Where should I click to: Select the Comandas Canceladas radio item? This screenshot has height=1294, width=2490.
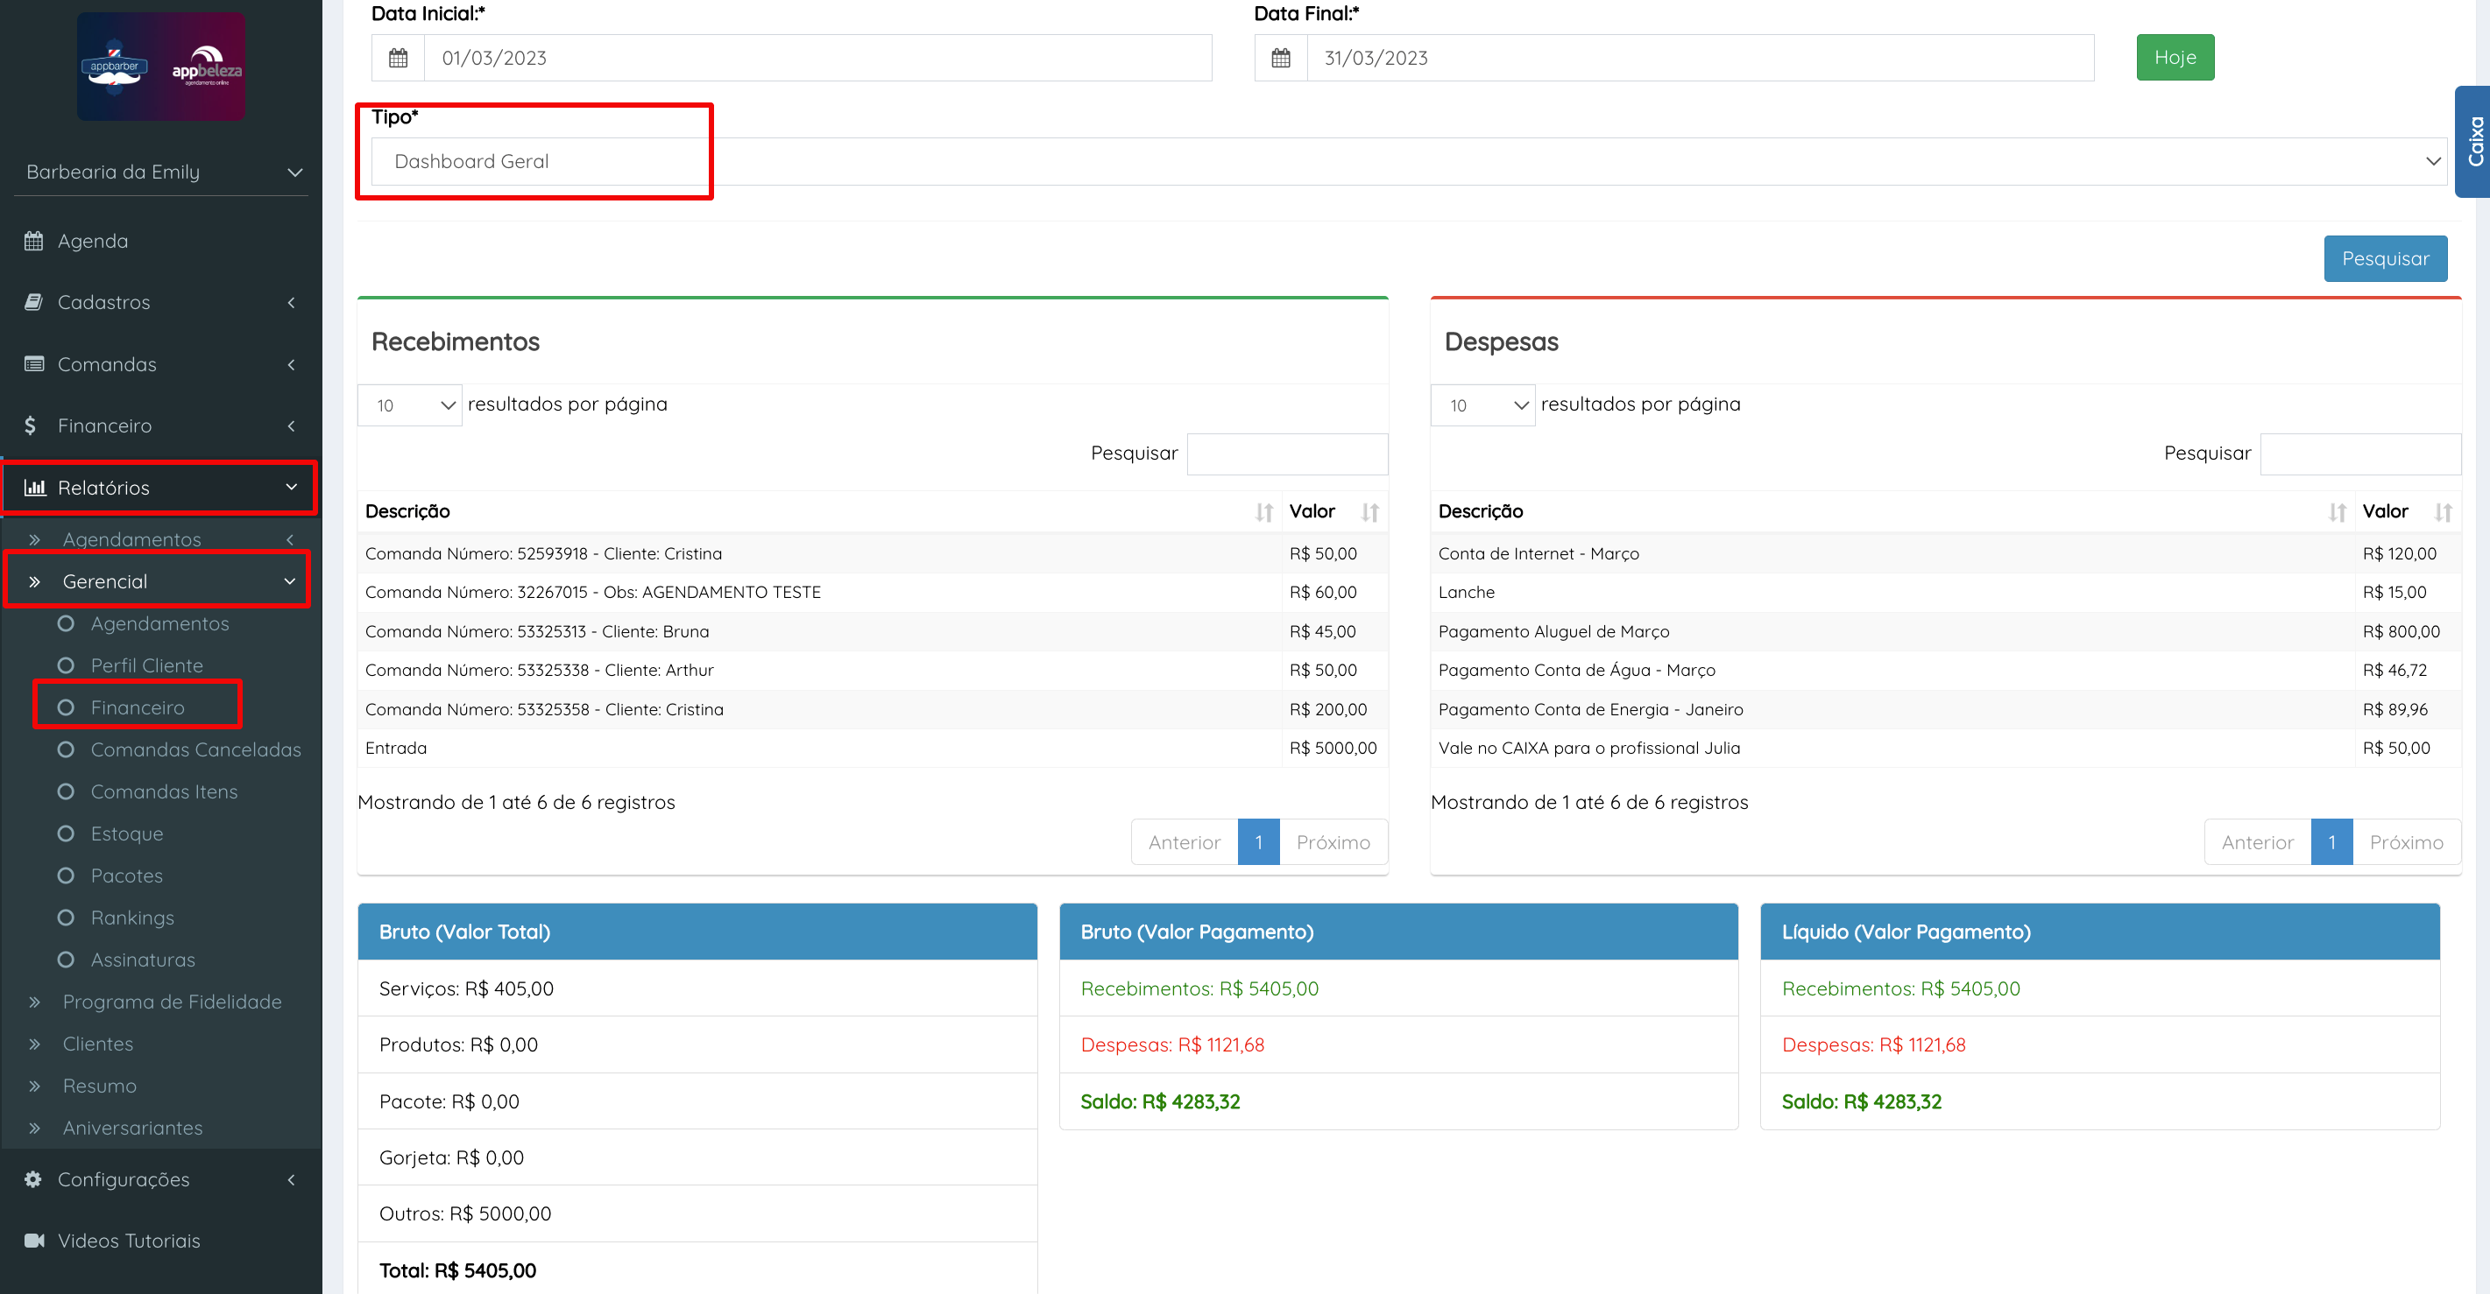click(x=66, y=749)
